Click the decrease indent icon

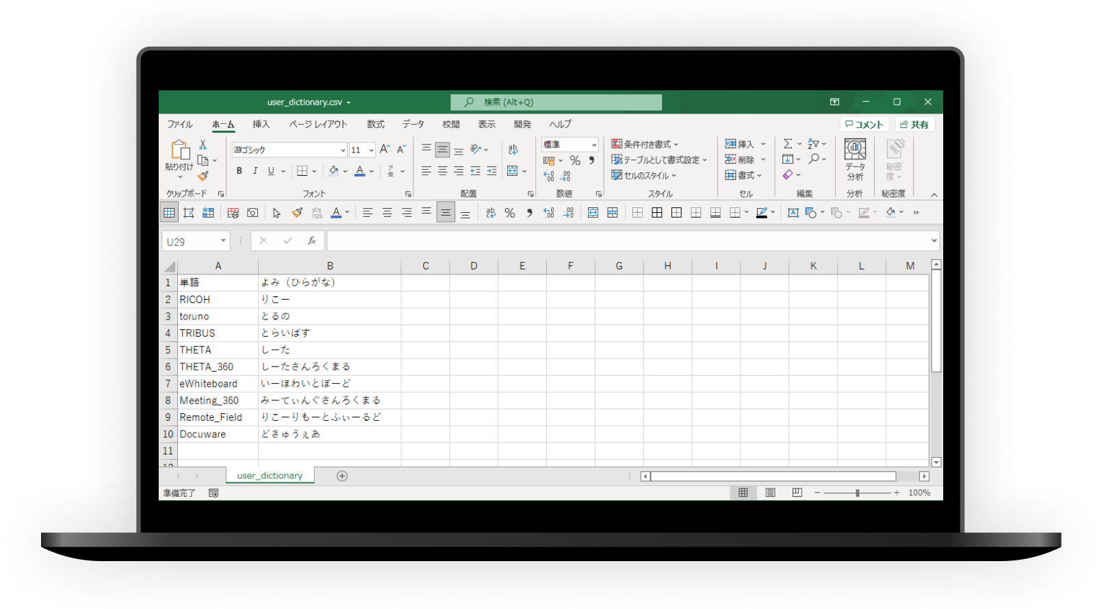click(475, 171)
